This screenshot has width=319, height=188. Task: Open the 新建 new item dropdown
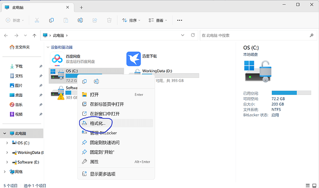[15, 20]
